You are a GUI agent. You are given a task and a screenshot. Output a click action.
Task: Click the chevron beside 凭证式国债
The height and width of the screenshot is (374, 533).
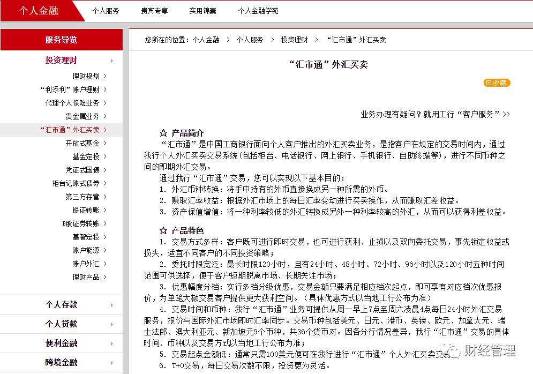(x=105, y=170)
